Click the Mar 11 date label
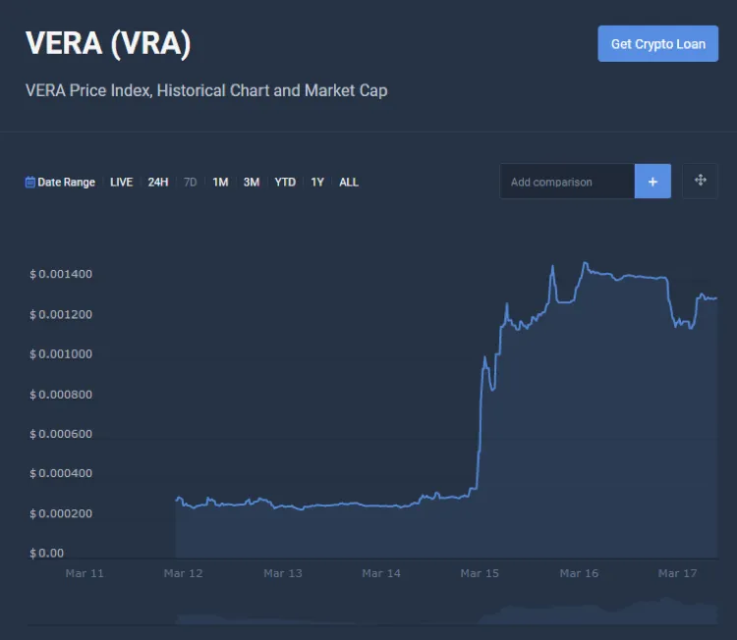Screen dimensions: 737x640 point(85,573)
